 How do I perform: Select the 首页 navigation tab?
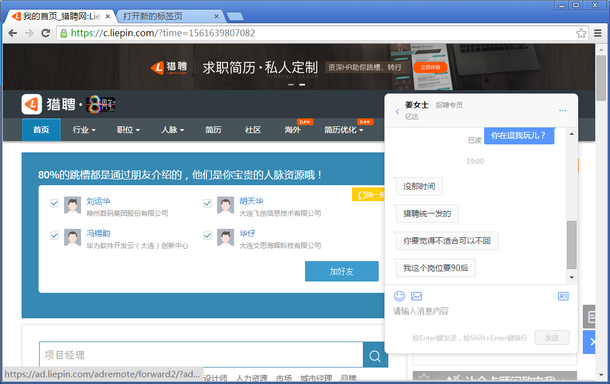[x=41, y=130]
